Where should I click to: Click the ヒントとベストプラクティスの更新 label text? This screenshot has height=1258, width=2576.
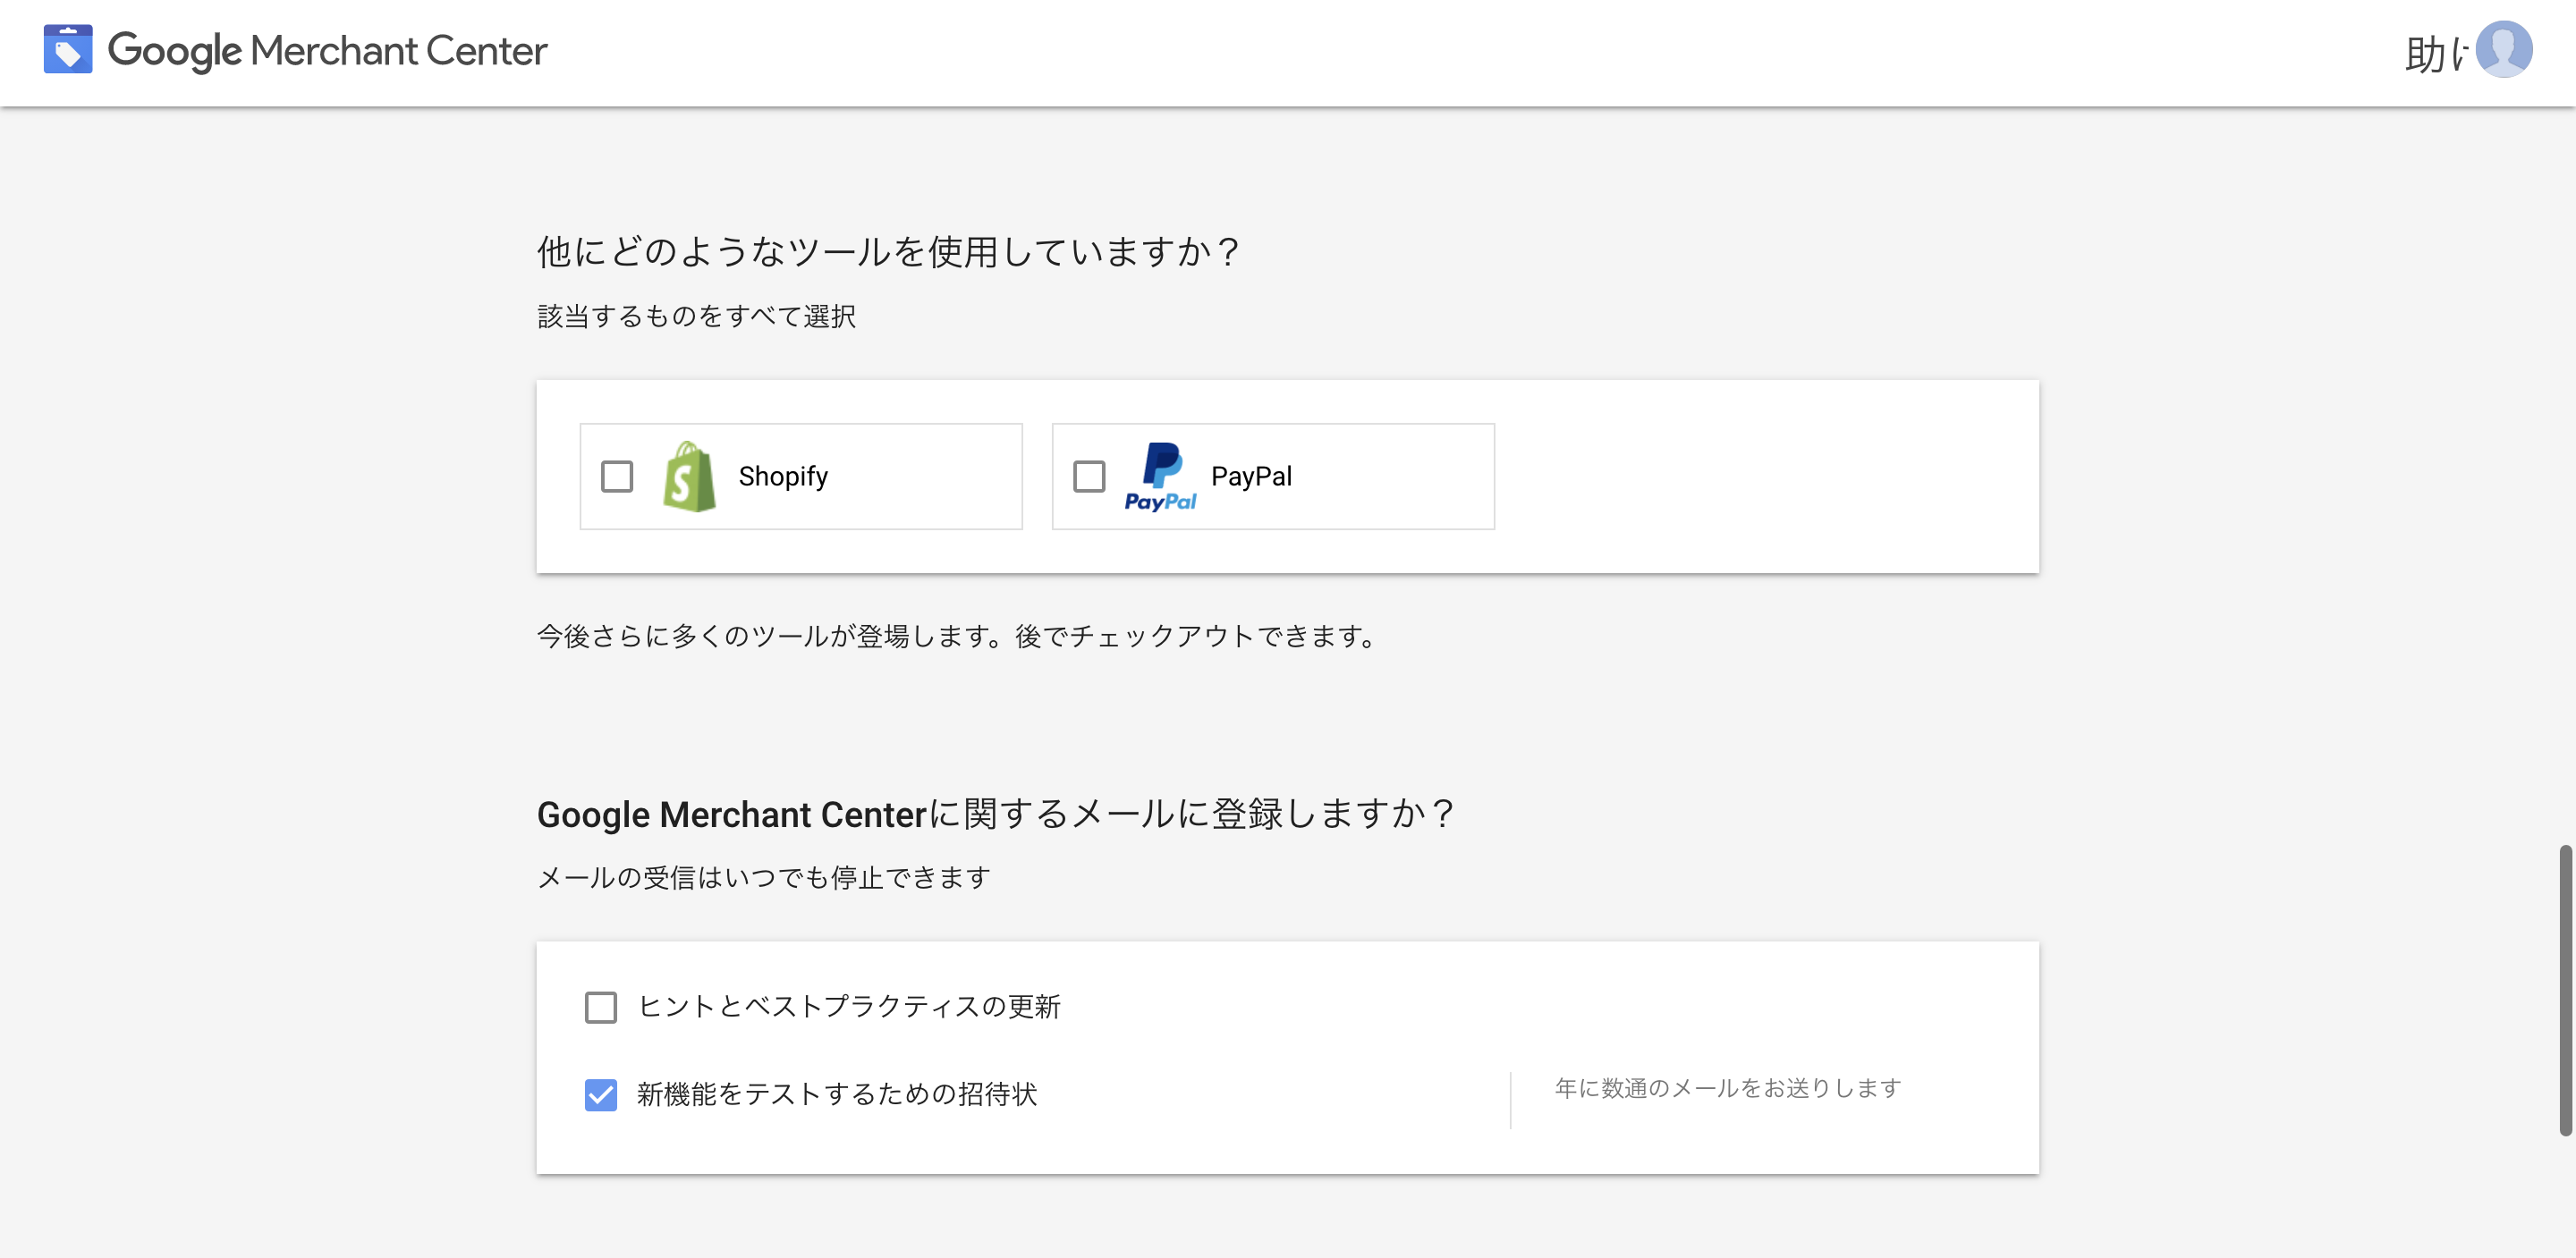(x=848, y=1007)
